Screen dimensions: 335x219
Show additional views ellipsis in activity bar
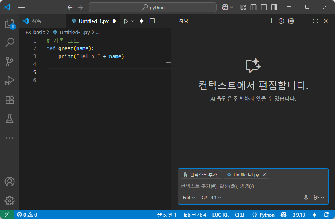[10, 138]
